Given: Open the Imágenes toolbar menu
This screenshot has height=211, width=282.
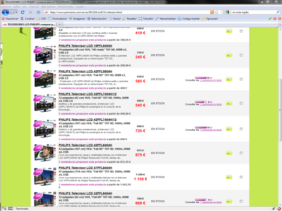Looking at the screenshot, I should coord(77,18).
